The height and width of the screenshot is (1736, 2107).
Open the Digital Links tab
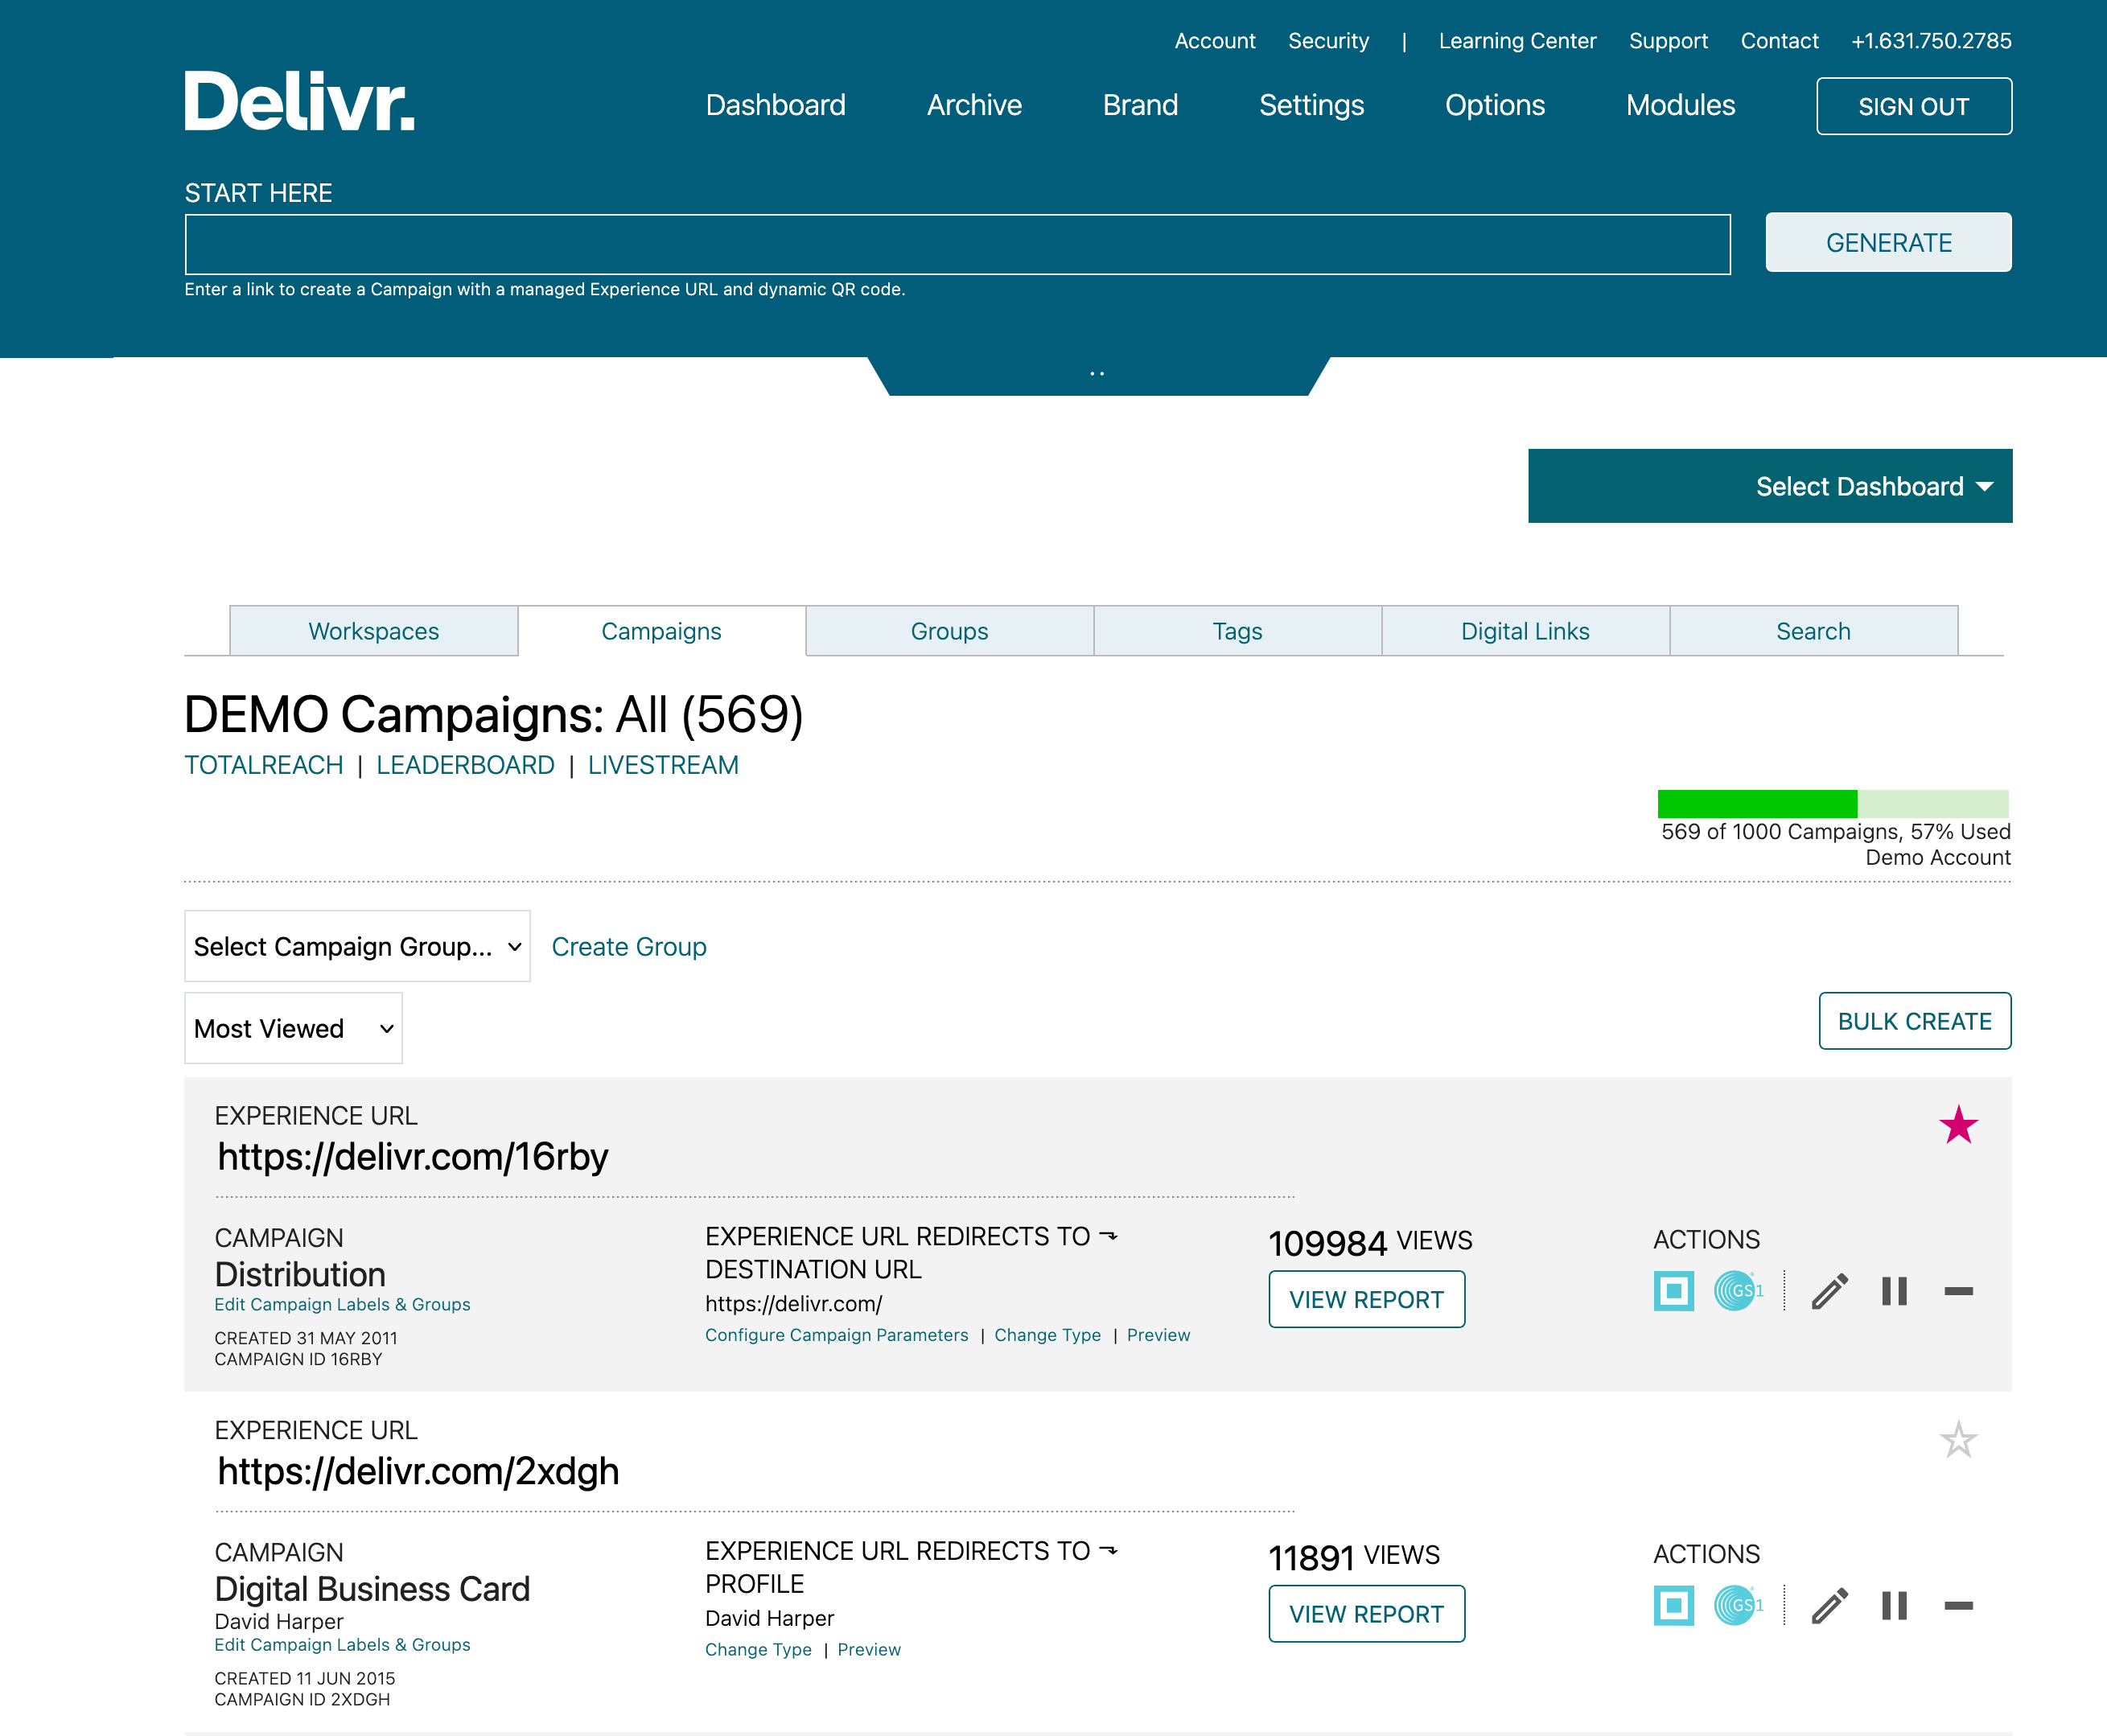point(1524,631)
